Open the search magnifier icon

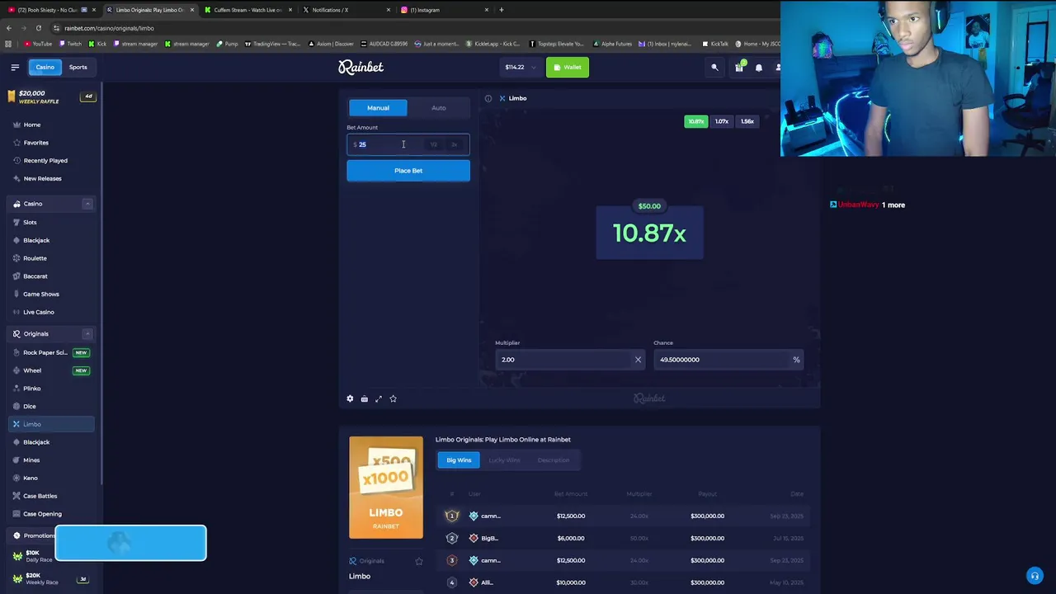[714, 68]
